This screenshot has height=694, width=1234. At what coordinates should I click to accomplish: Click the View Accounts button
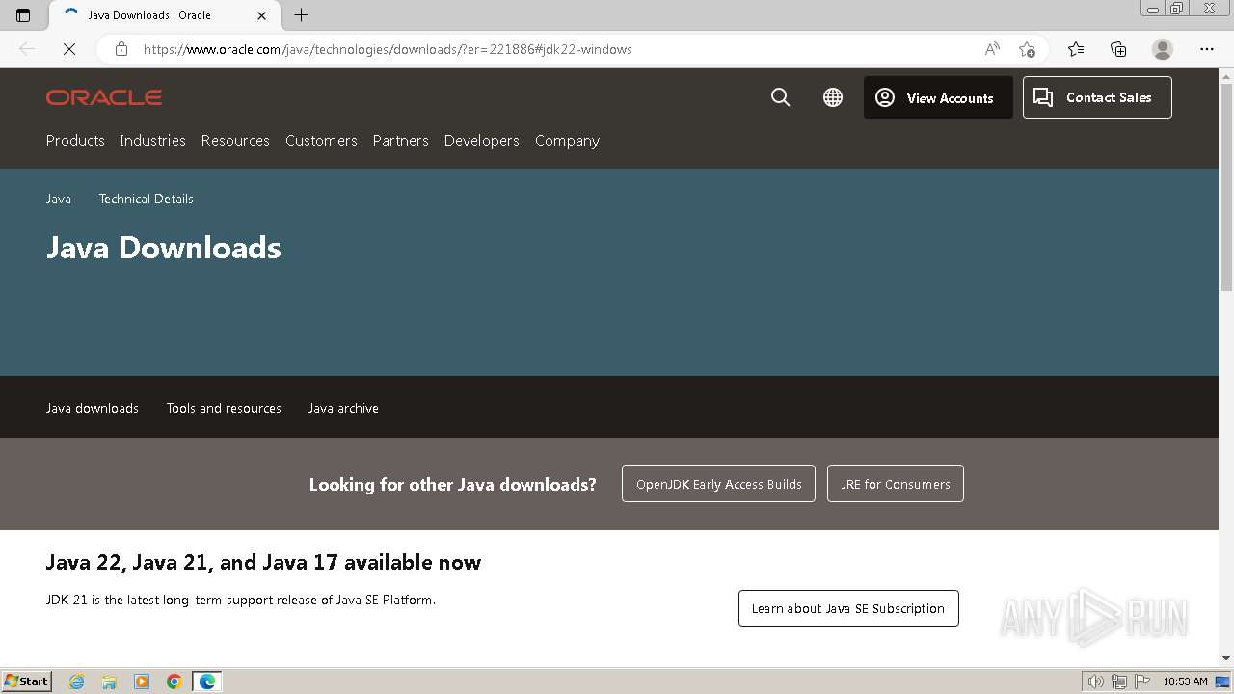[x=938, y=97]
